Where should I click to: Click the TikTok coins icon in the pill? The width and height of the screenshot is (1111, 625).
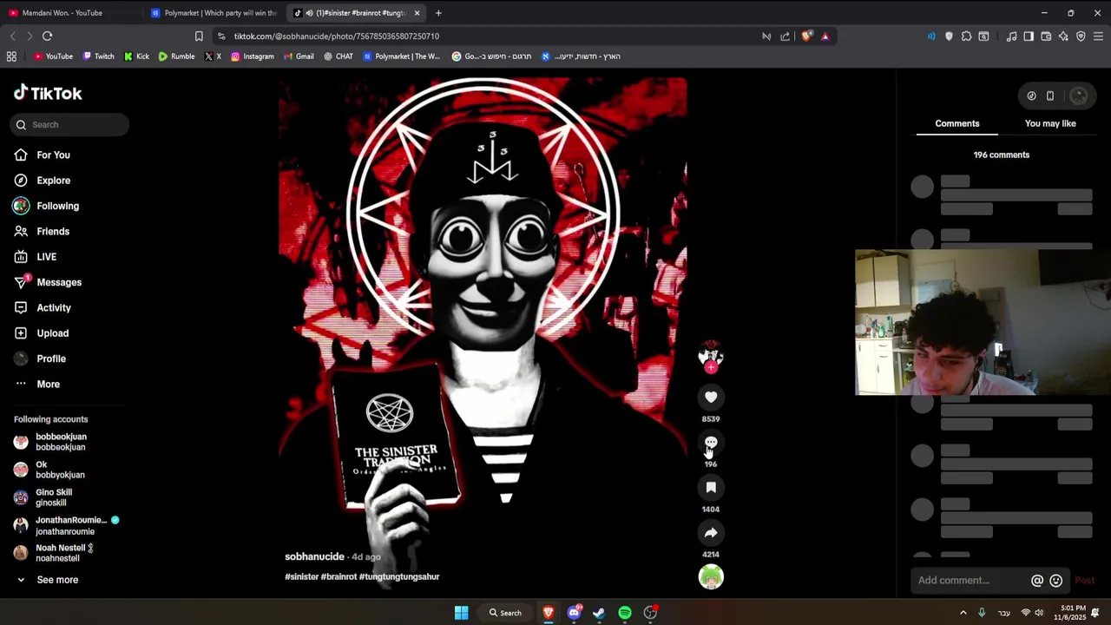point(1031,96)
